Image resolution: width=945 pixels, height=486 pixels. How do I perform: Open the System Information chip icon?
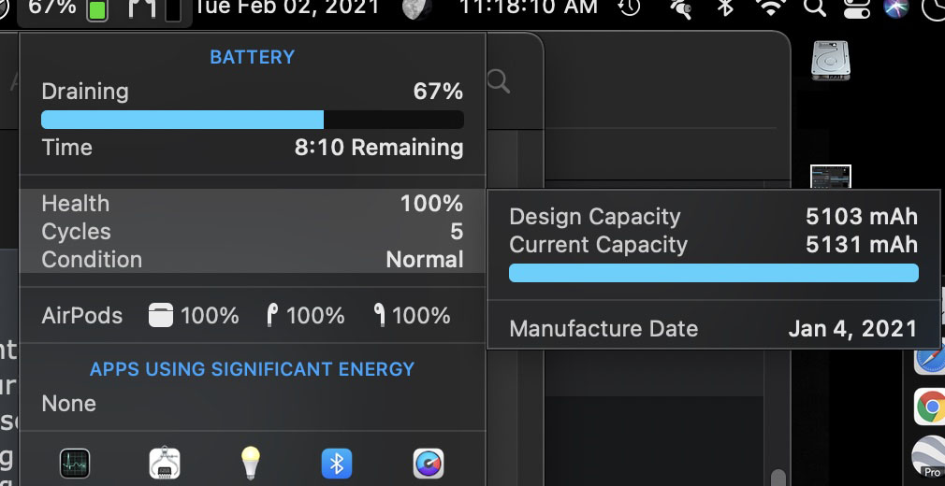pyautogui.click(x=164, y=464)
